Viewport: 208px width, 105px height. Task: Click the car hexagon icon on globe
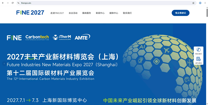(187, 80)
